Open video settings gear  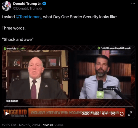pyautogui.click(x=113, y=114)
